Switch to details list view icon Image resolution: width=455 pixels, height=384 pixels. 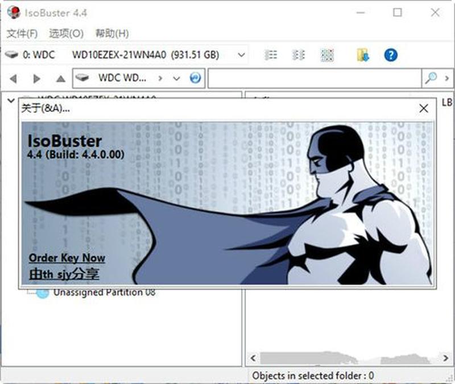pos(271,55)
